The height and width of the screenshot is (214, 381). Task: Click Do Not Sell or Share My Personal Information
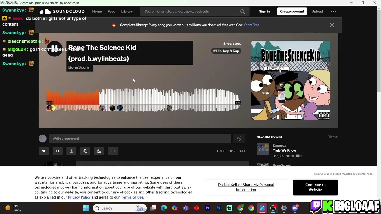246,187
